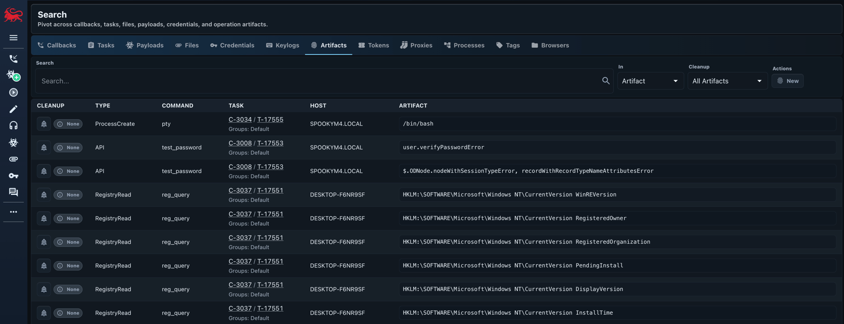Click the circular play icon in sidebar
The width and height of the screenshot is (844, 324).
(13, 93)
